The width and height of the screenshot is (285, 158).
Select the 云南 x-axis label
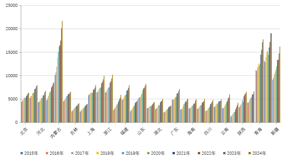tap(224, 130)
